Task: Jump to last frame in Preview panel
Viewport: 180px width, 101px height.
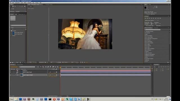Action: click(154, 18)
